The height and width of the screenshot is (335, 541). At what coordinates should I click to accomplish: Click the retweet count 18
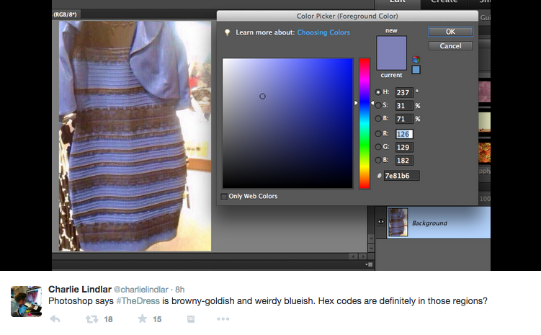tap(108, 319)
